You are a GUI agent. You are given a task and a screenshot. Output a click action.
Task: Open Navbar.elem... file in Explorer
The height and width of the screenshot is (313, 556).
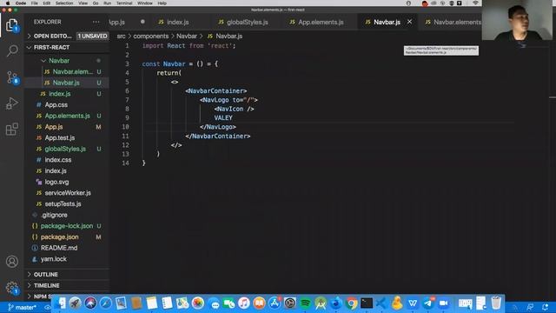[72, 71]
